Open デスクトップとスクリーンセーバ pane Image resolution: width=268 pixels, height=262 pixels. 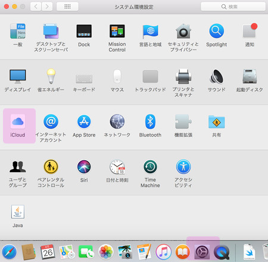51,31
